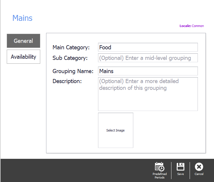Open the Predefined Periods calendar icon

pos(159,166)
